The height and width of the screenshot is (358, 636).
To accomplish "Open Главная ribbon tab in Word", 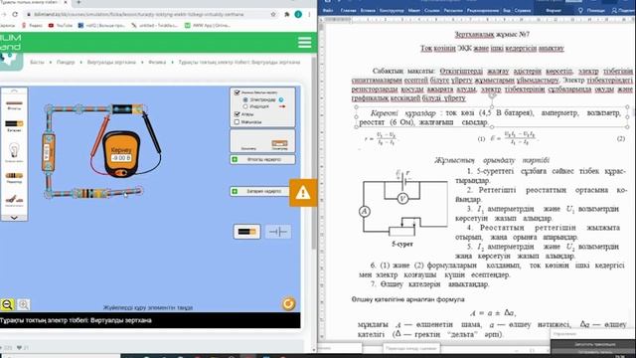I will tap(348, 11).
